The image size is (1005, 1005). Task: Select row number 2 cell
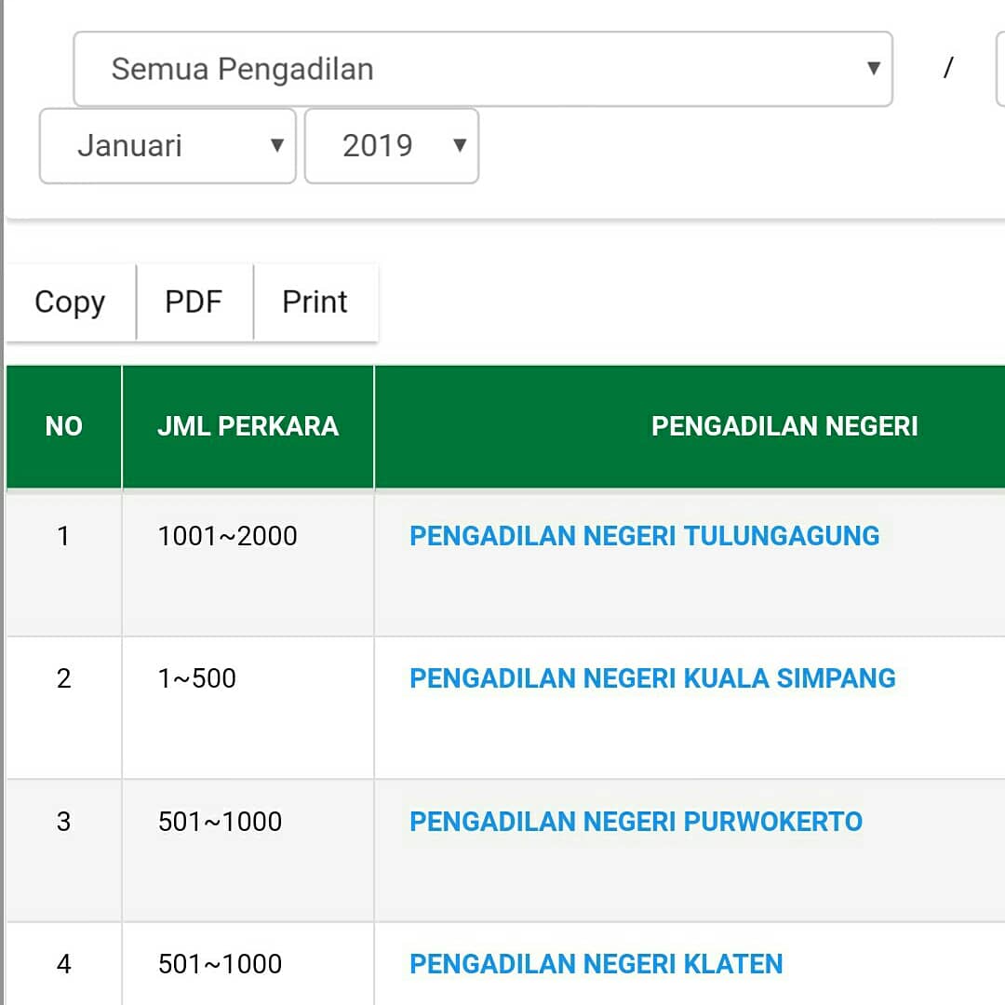[x=63, y=678]
